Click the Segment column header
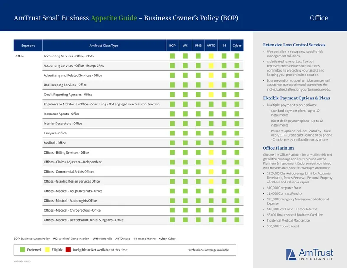The width and height of the screenshot is (347, 268). [x=28, y=46]
